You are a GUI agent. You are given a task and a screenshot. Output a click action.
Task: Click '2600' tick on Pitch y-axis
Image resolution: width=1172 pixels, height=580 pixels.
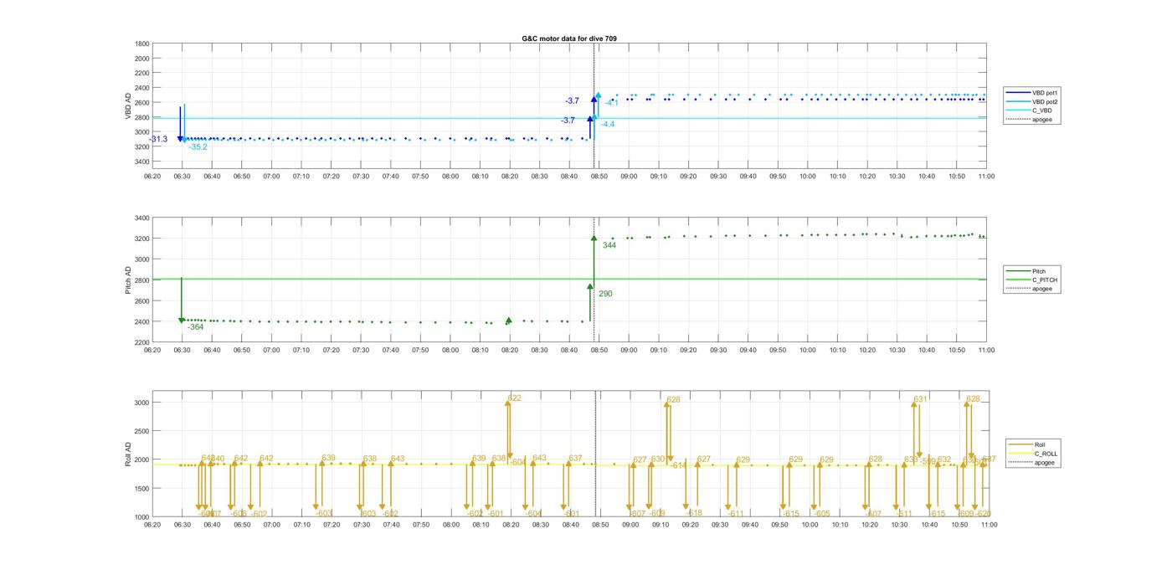[142, 301]
